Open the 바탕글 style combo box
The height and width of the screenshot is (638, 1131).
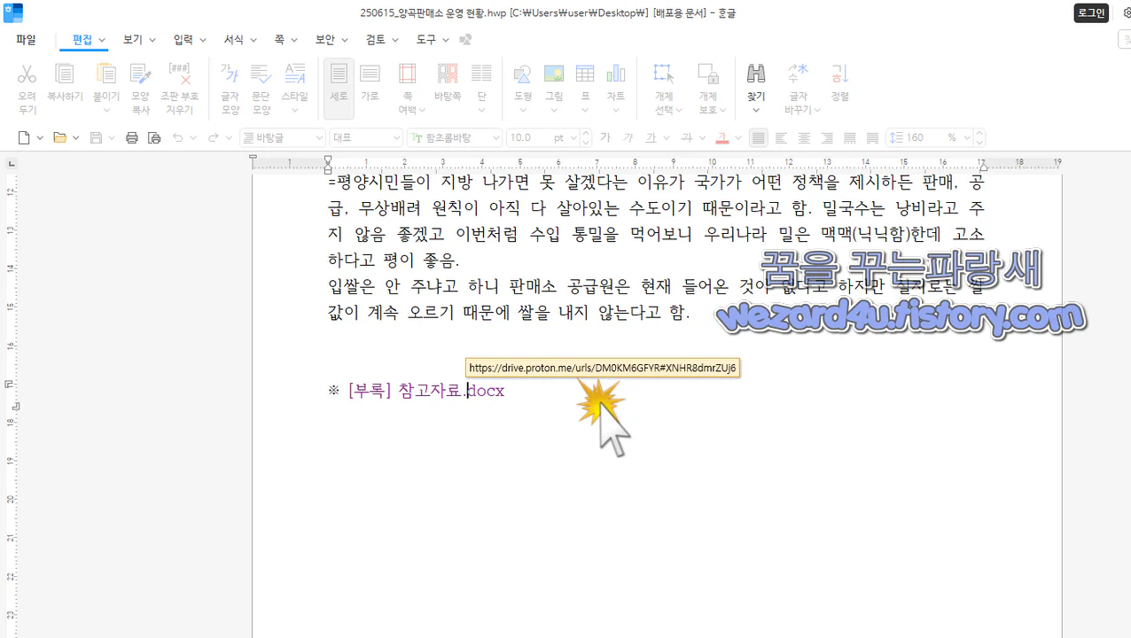(282, 137)
